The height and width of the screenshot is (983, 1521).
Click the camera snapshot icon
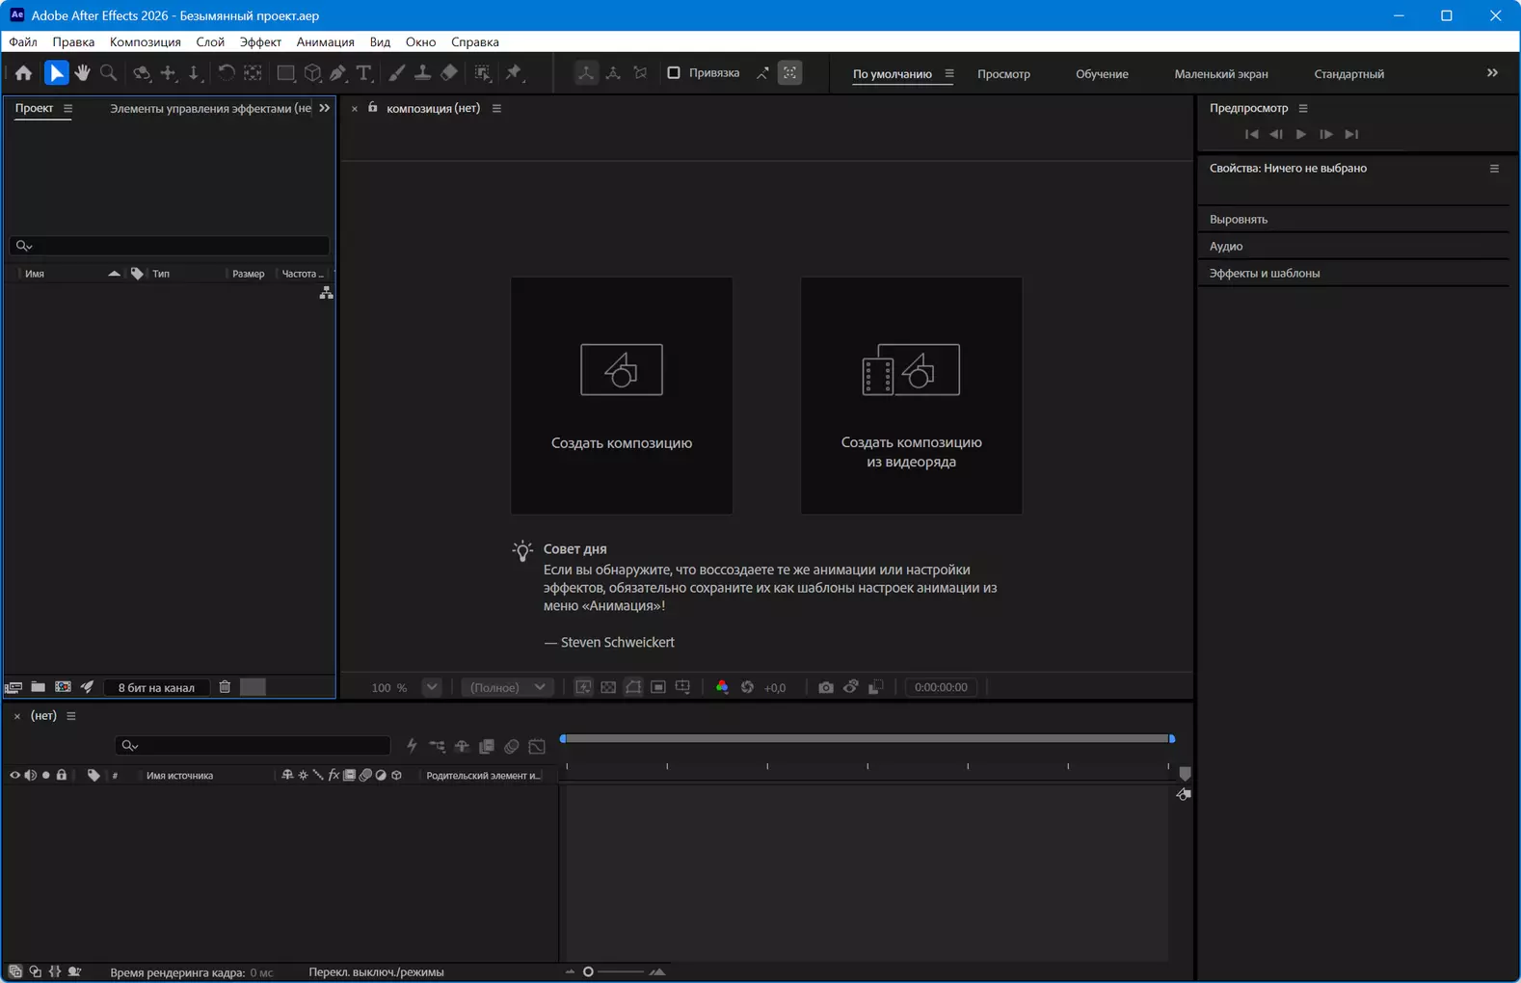pos(826,687)
